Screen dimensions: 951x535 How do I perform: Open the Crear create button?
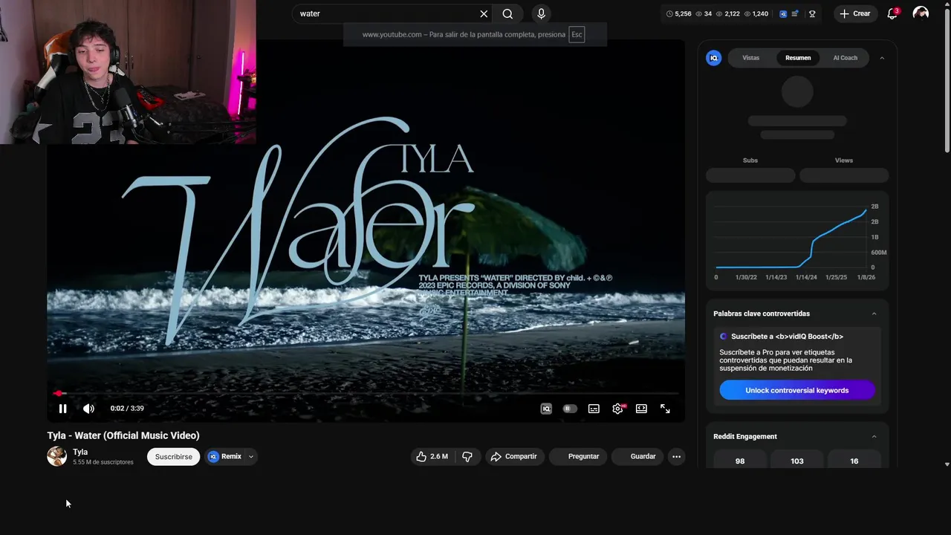855,13
